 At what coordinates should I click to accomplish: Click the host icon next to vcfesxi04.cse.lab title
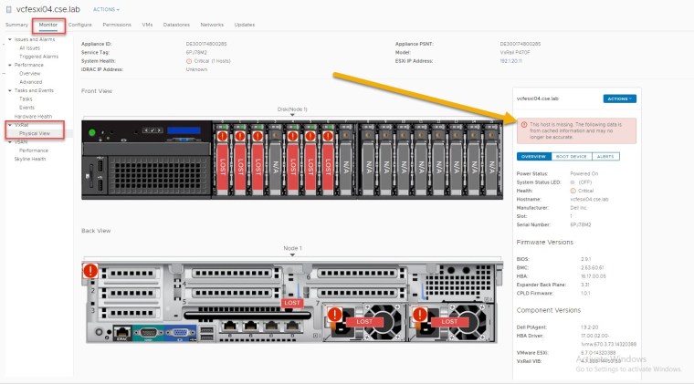point(8,8)
